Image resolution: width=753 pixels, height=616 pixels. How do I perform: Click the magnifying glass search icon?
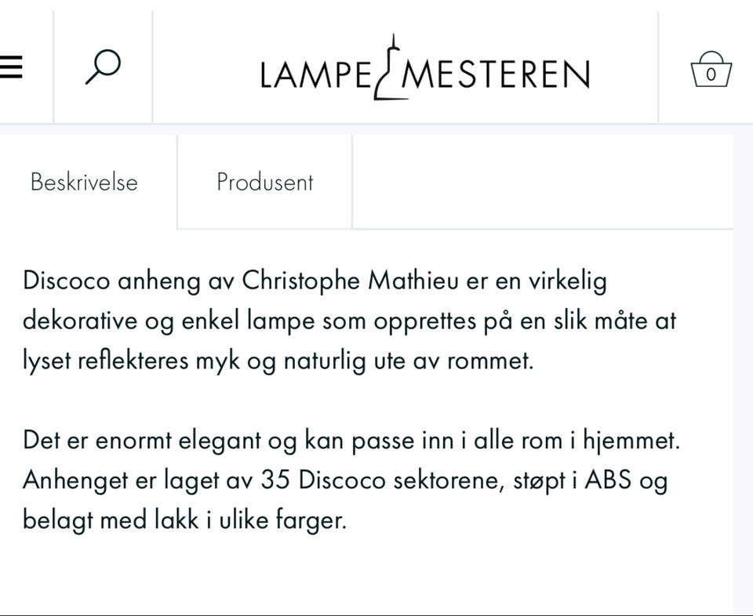pos(103,67)
